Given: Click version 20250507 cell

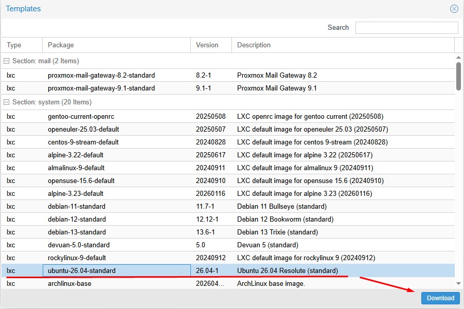Looking at the screenshot, I should [211, 129].
